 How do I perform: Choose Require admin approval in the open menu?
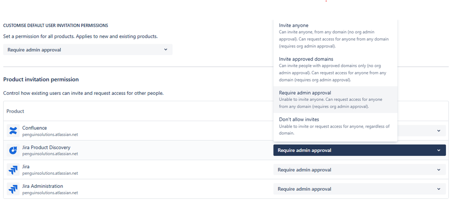(335, 99)
